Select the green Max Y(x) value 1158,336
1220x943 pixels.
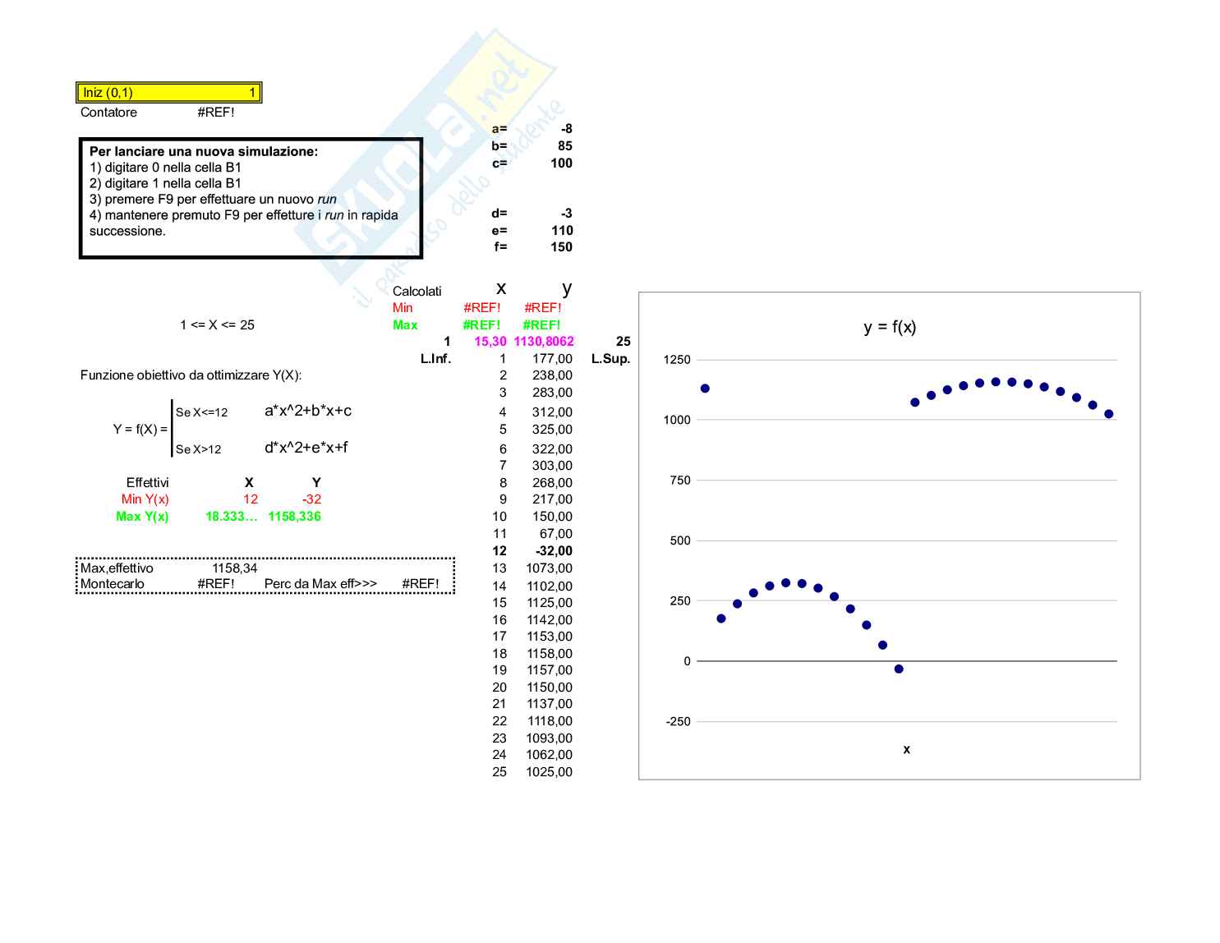pos(294,517)
